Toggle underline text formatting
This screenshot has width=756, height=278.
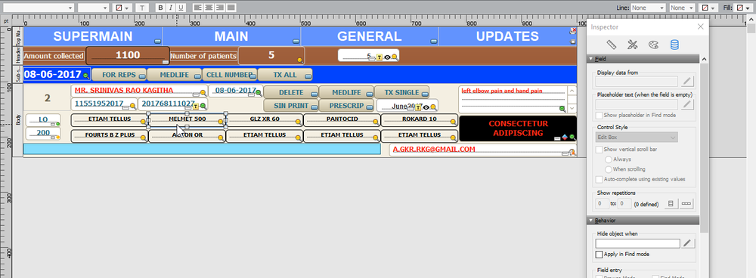click(181, 8)
